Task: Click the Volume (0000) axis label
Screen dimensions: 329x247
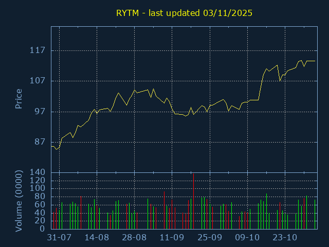Action: (x=19, y=199)
